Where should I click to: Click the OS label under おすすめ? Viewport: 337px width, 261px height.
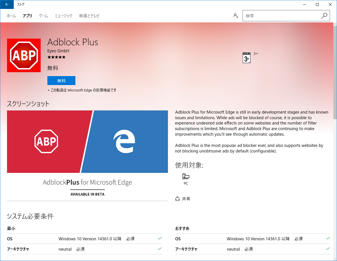(x=178, y=239)
